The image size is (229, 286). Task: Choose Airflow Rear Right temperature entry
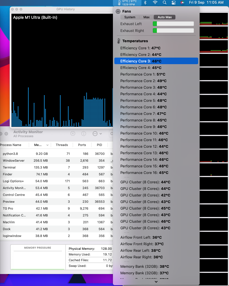point(156,257)
